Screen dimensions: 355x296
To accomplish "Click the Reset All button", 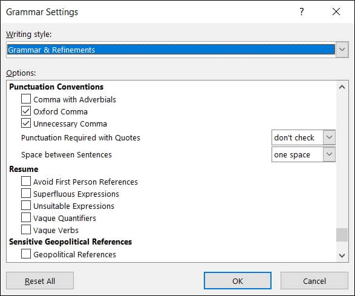I will point(40,281).
